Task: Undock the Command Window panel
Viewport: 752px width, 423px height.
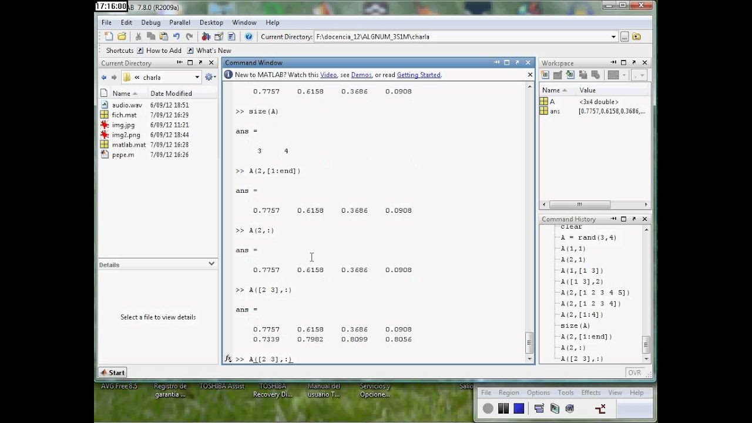Action: coord(517,62)
